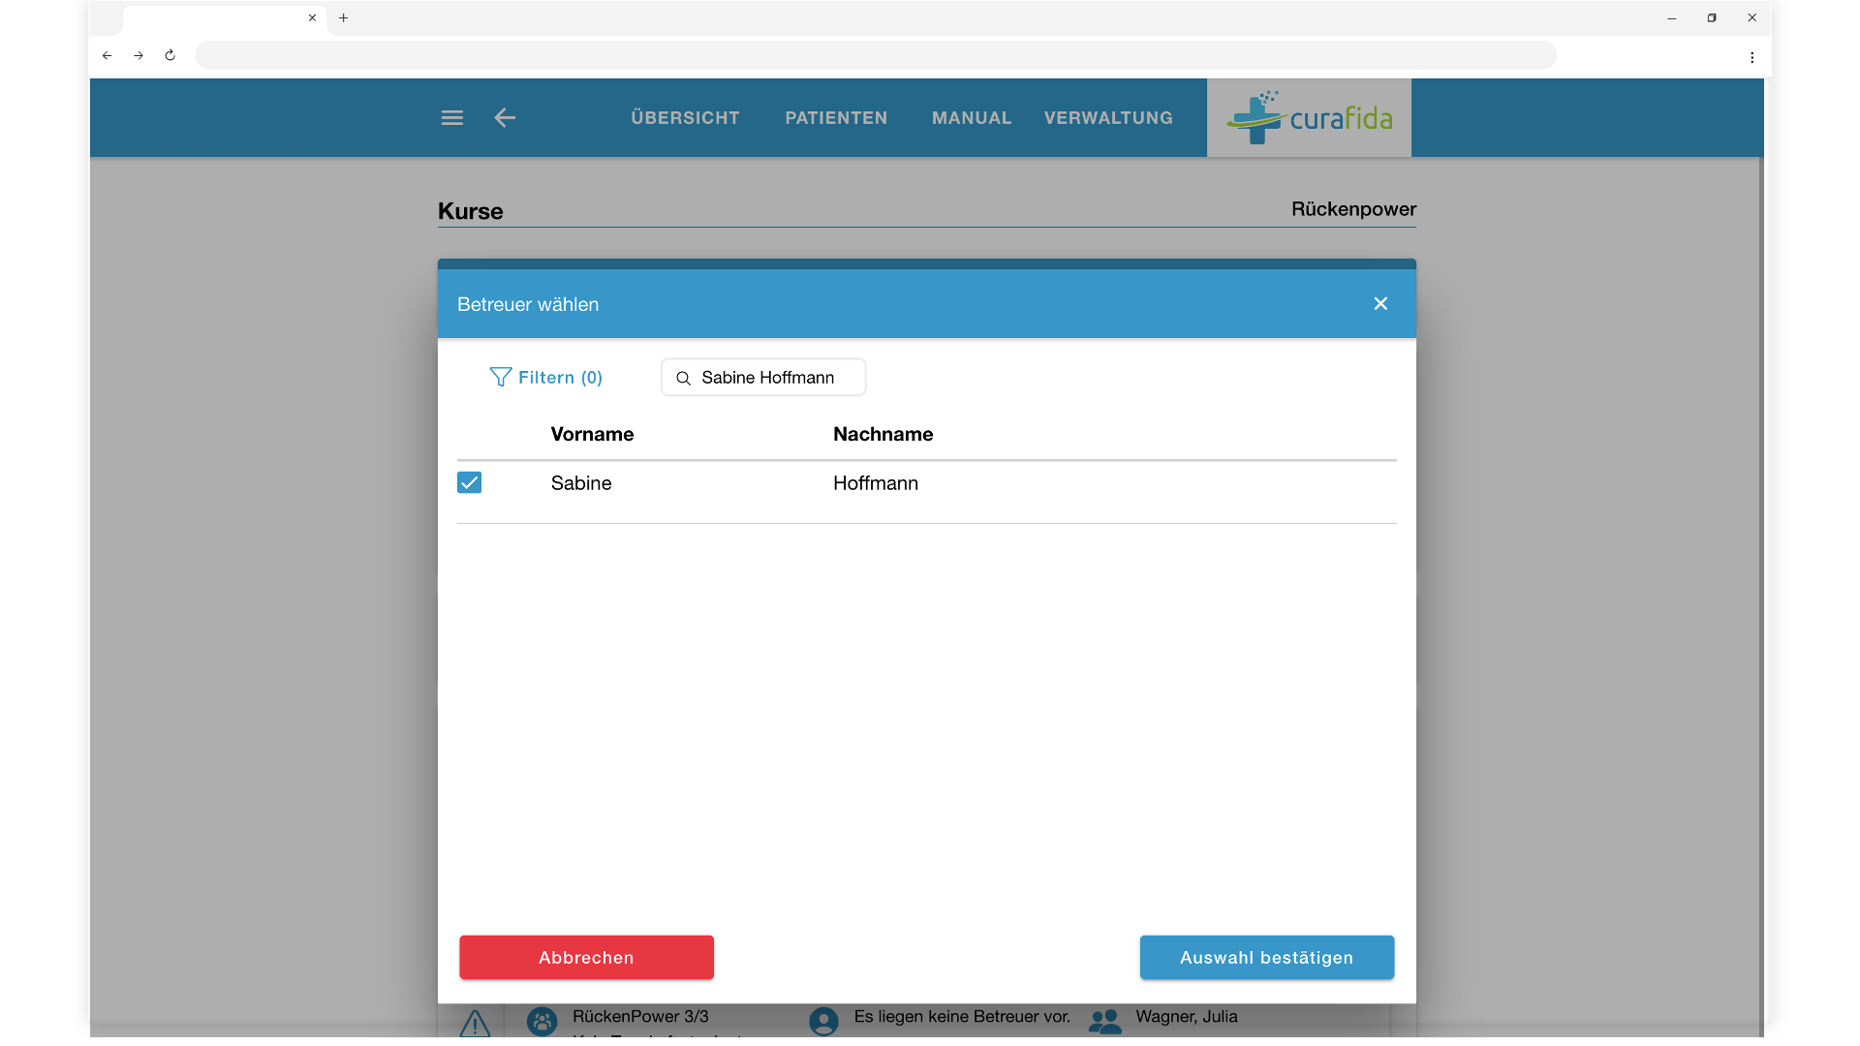Select the Vorname column header
1860x1046 pixels.
point(592,435)
